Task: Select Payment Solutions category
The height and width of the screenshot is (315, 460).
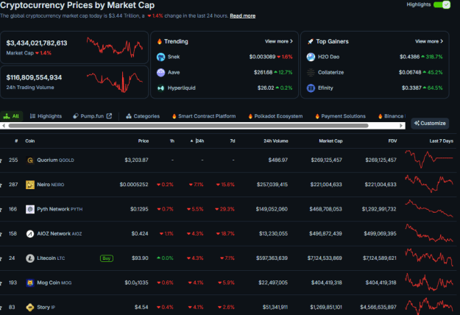Action: pyautogui.click(x=340, y=116)
